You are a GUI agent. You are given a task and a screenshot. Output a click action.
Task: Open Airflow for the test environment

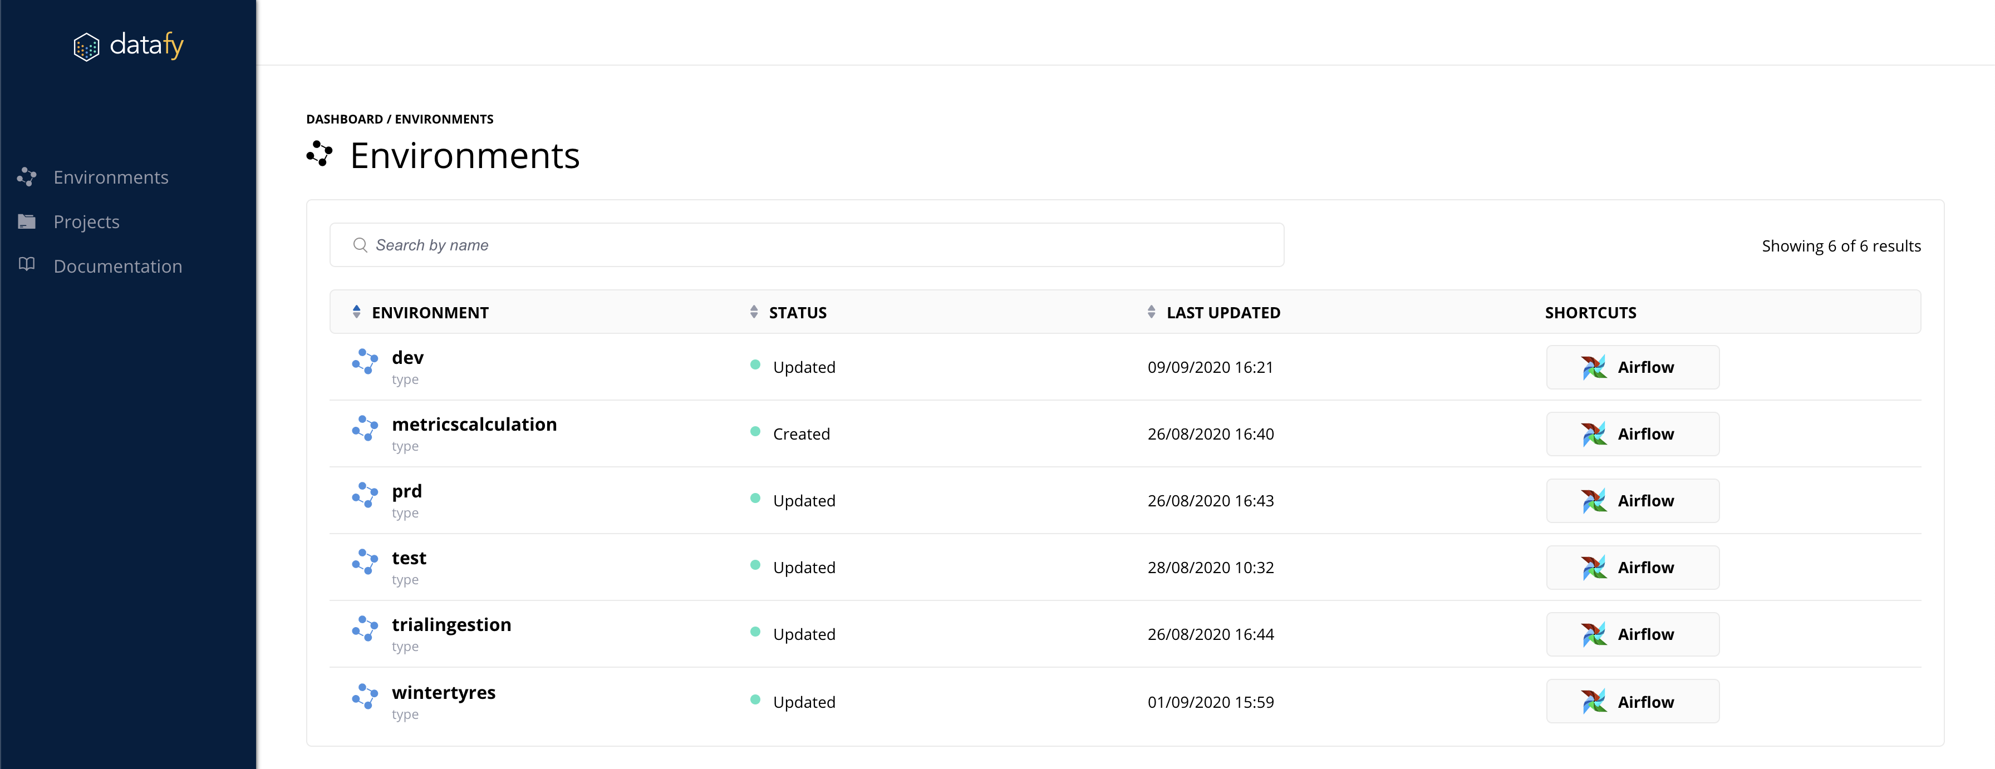pos(1632,568)
